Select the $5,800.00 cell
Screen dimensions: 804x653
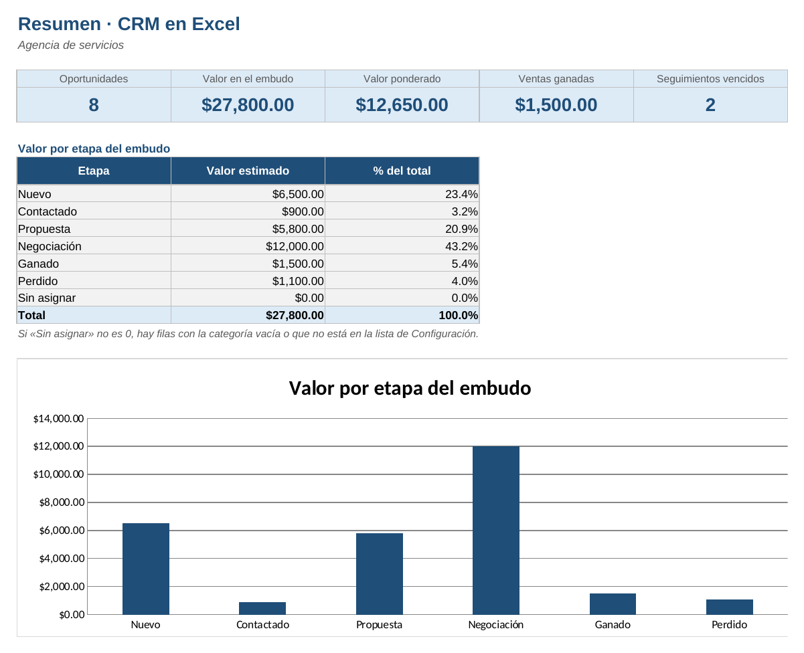(248, 229)
